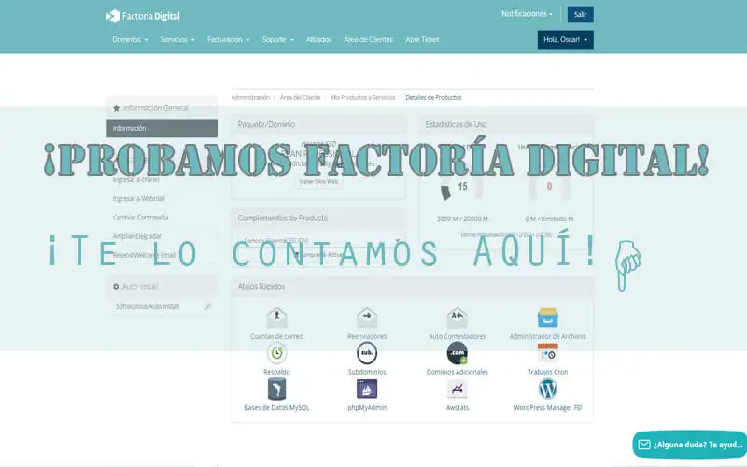Open Administrador de Archivos icon
The image size is (747, 467).
click(x=548, y=318)
